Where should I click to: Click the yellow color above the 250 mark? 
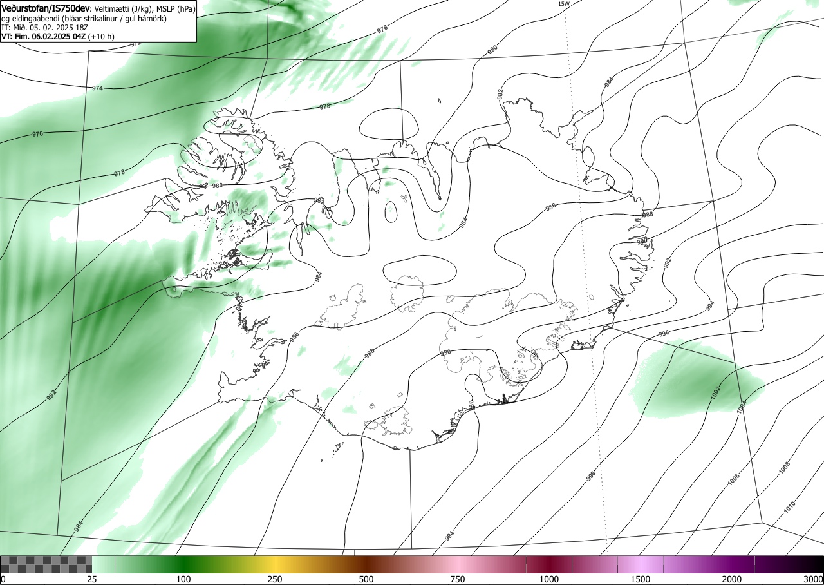(x=275, y=565)
